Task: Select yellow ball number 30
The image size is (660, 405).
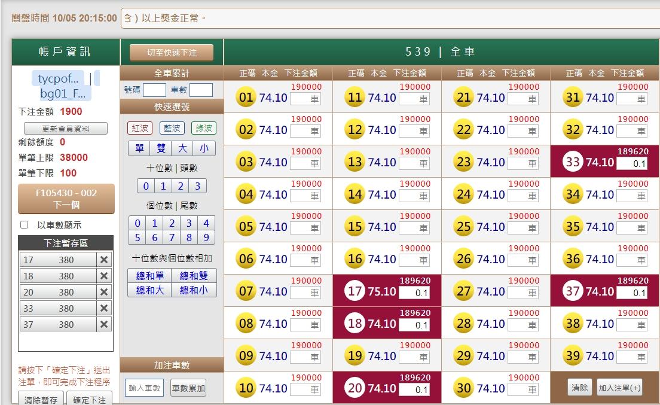Action: [x=463, y=388]
